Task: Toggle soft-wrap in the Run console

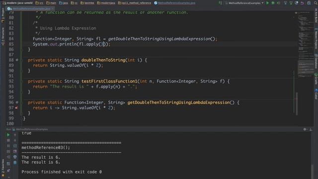Action: [15, 146]
